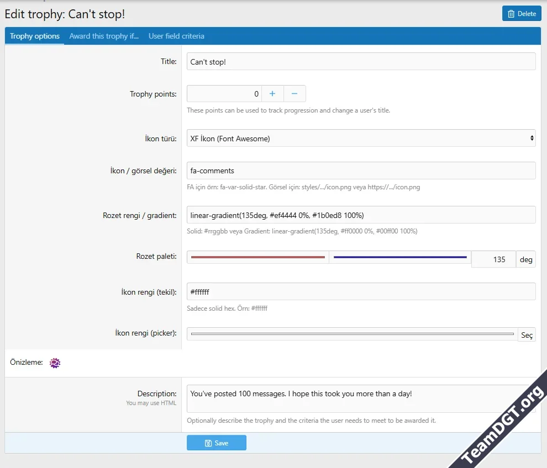
Task: Open the white icon color picker swatch
Action: click(352, 334)
